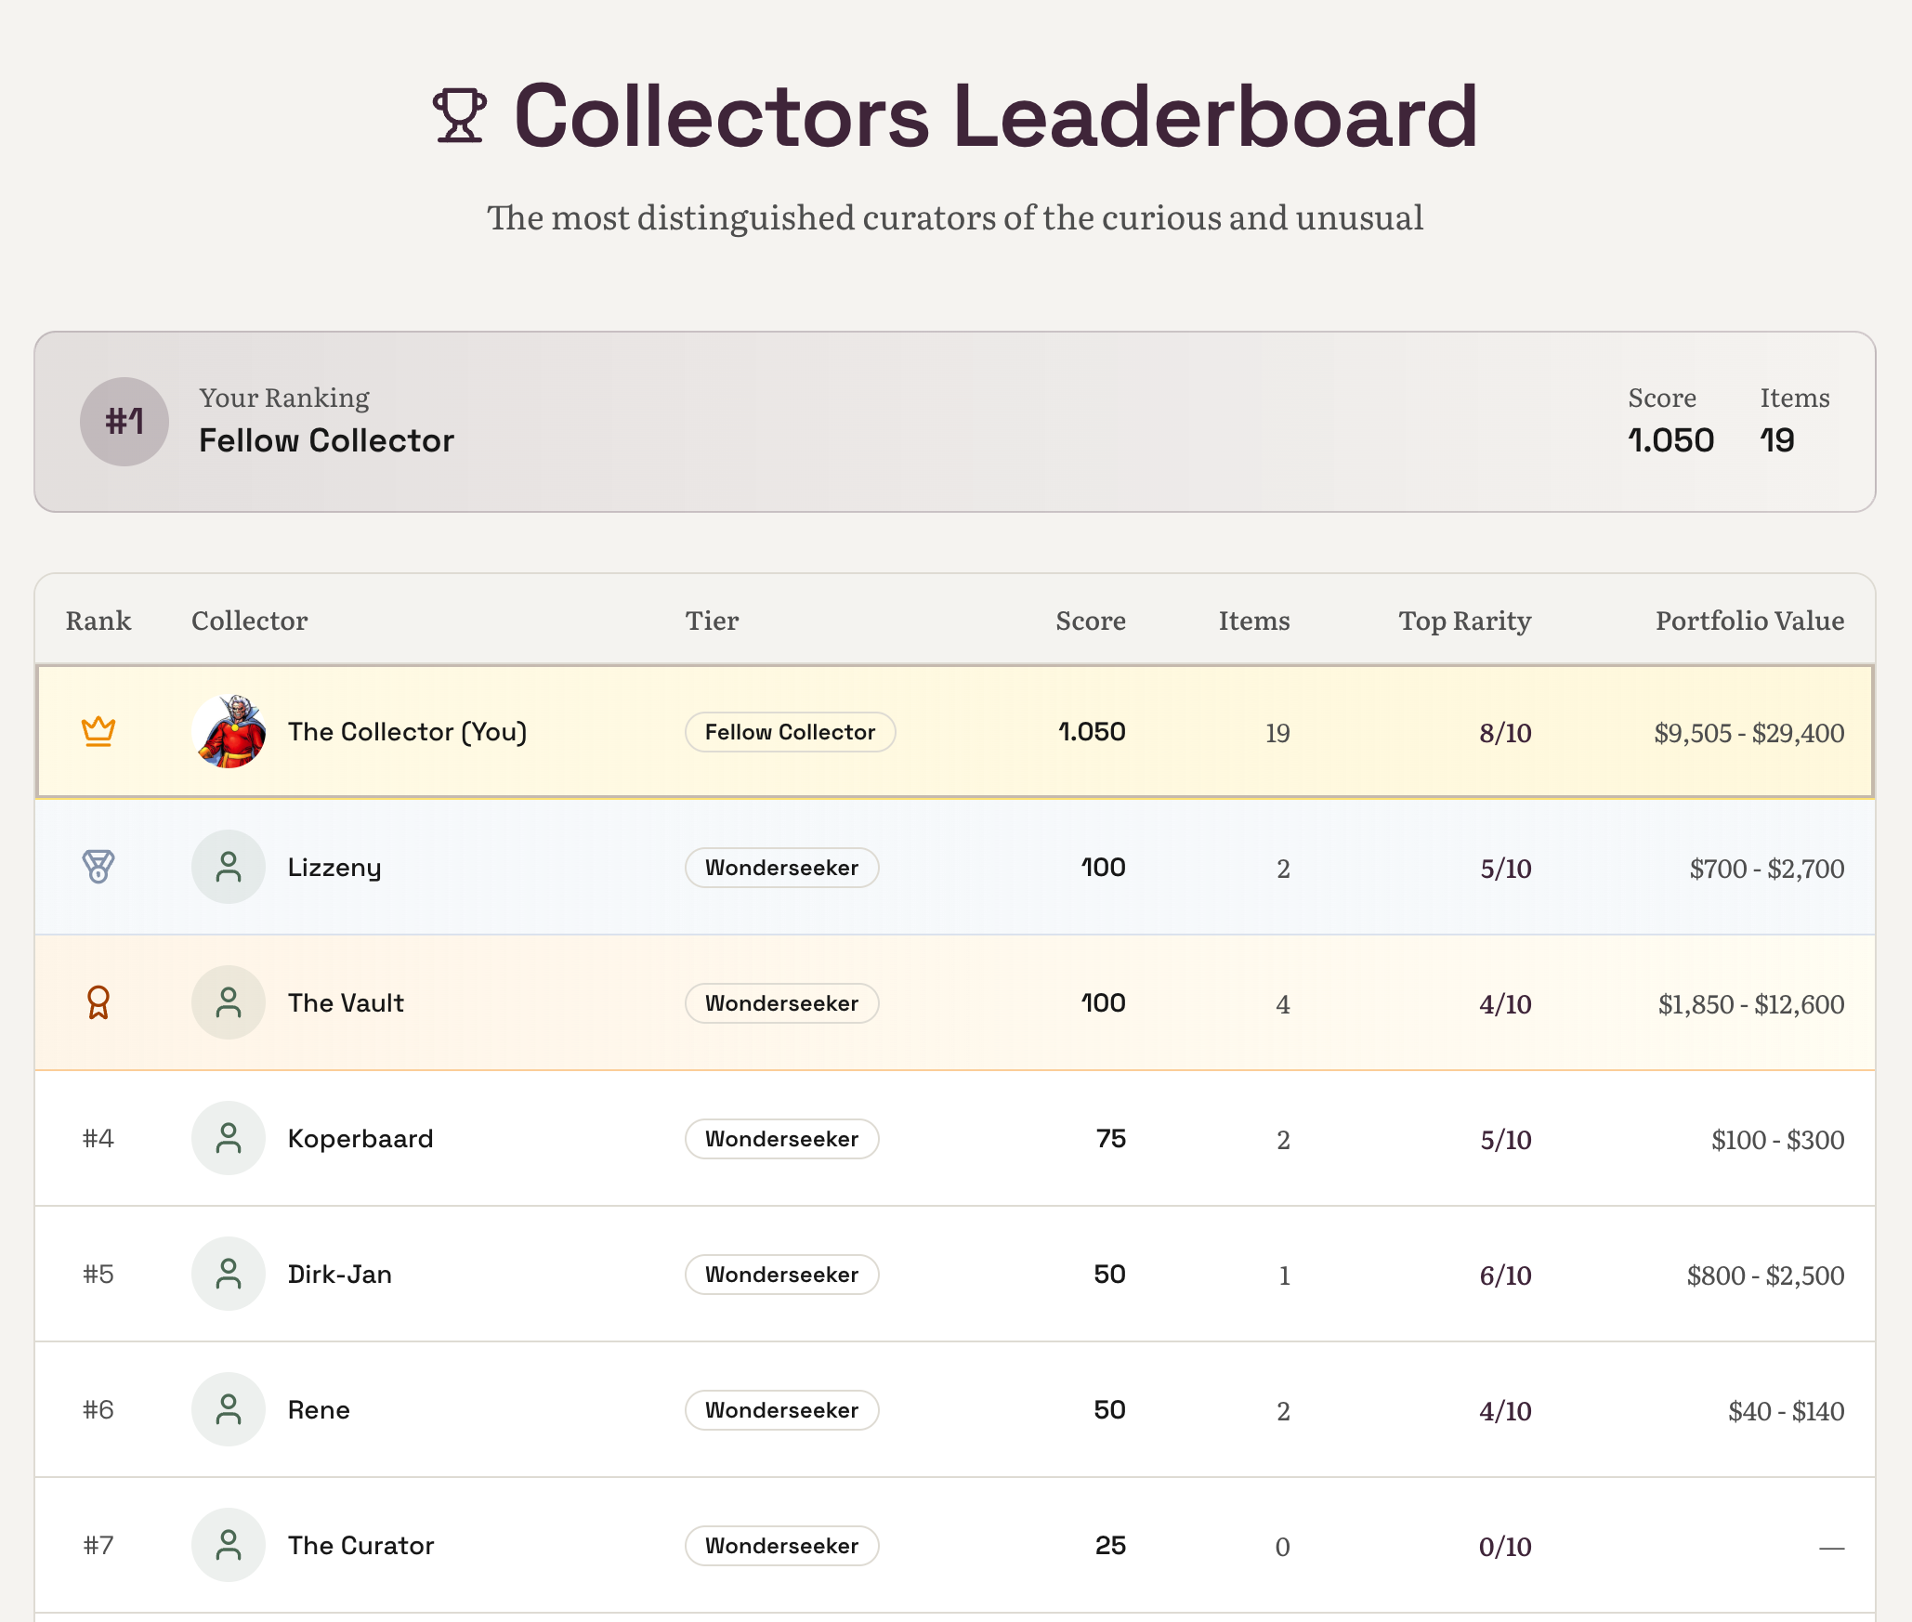Open the Rene collector name link
1912x1622 pixels.
[x=319, y=1410]
